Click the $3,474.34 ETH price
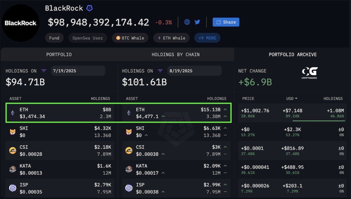This screenshot has width=351, height=199. coord(32,116)
